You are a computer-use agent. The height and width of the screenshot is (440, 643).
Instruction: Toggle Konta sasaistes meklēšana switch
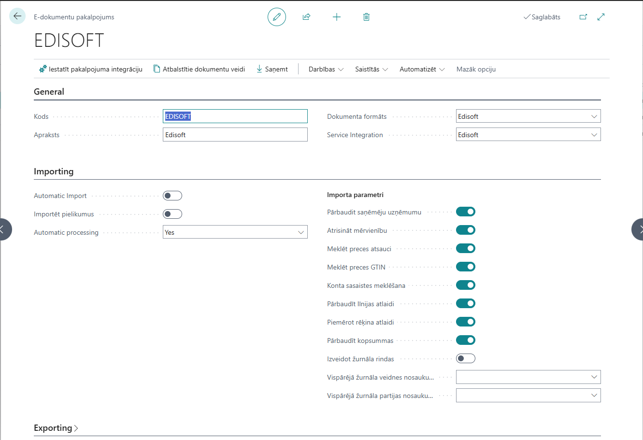tap(466, 285)
